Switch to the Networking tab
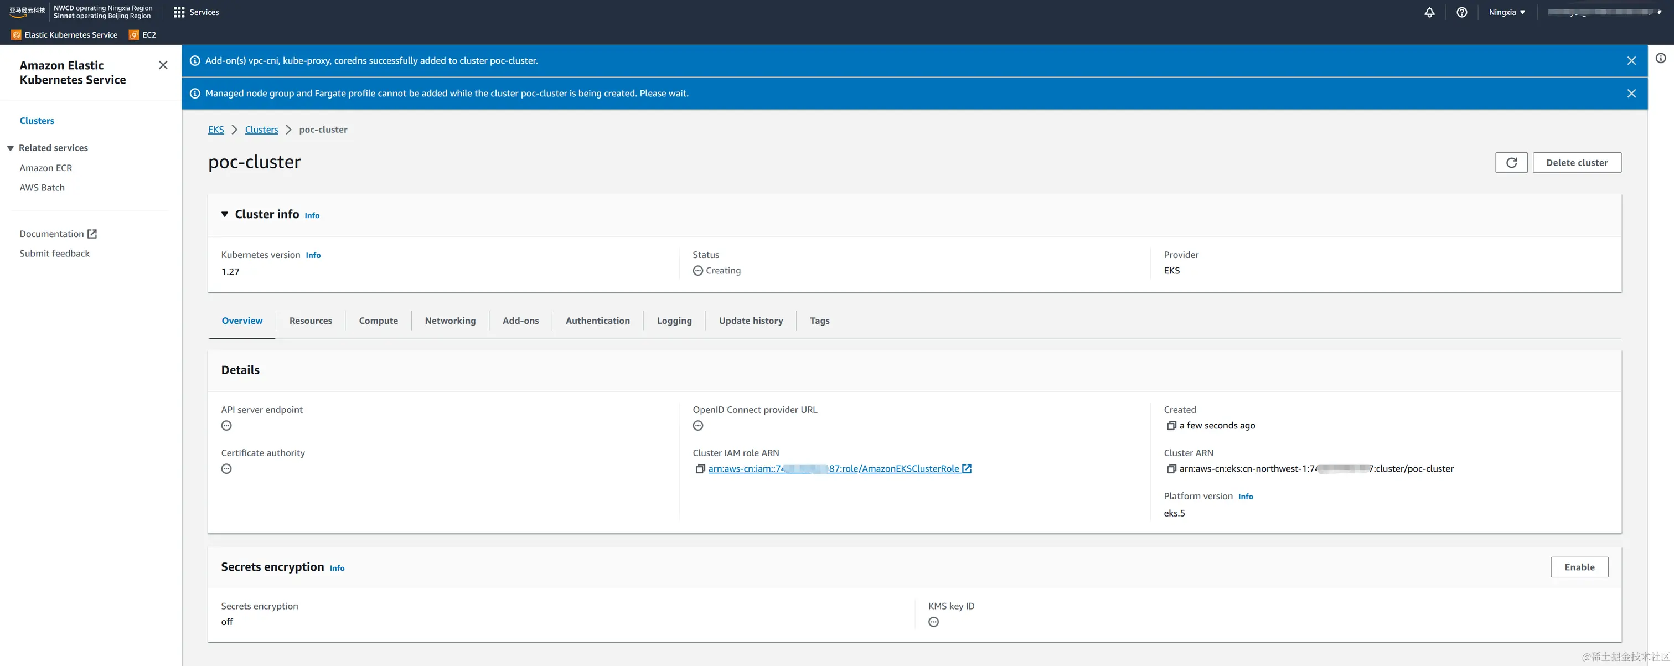1674x666 pixels. pos(449,321)
